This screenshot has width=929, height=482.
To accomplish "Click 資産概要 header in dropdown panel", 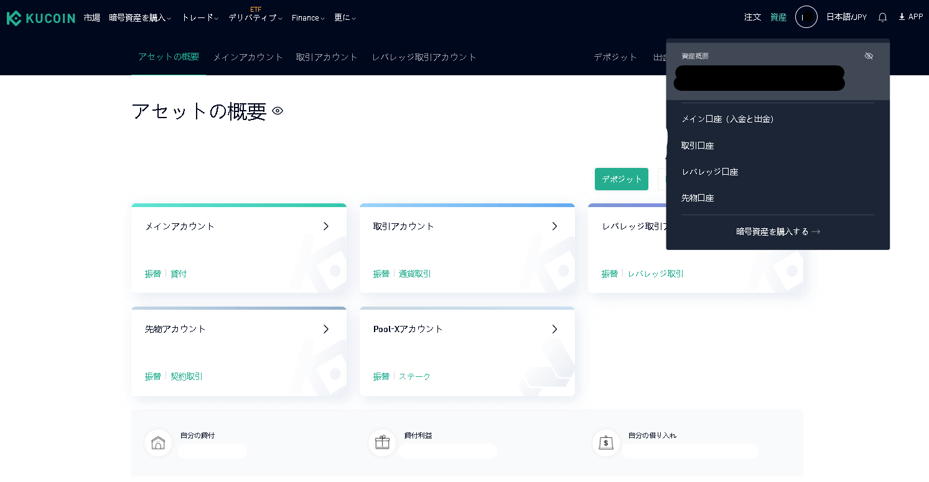I will pyautogui.click(x=695, y=56).
